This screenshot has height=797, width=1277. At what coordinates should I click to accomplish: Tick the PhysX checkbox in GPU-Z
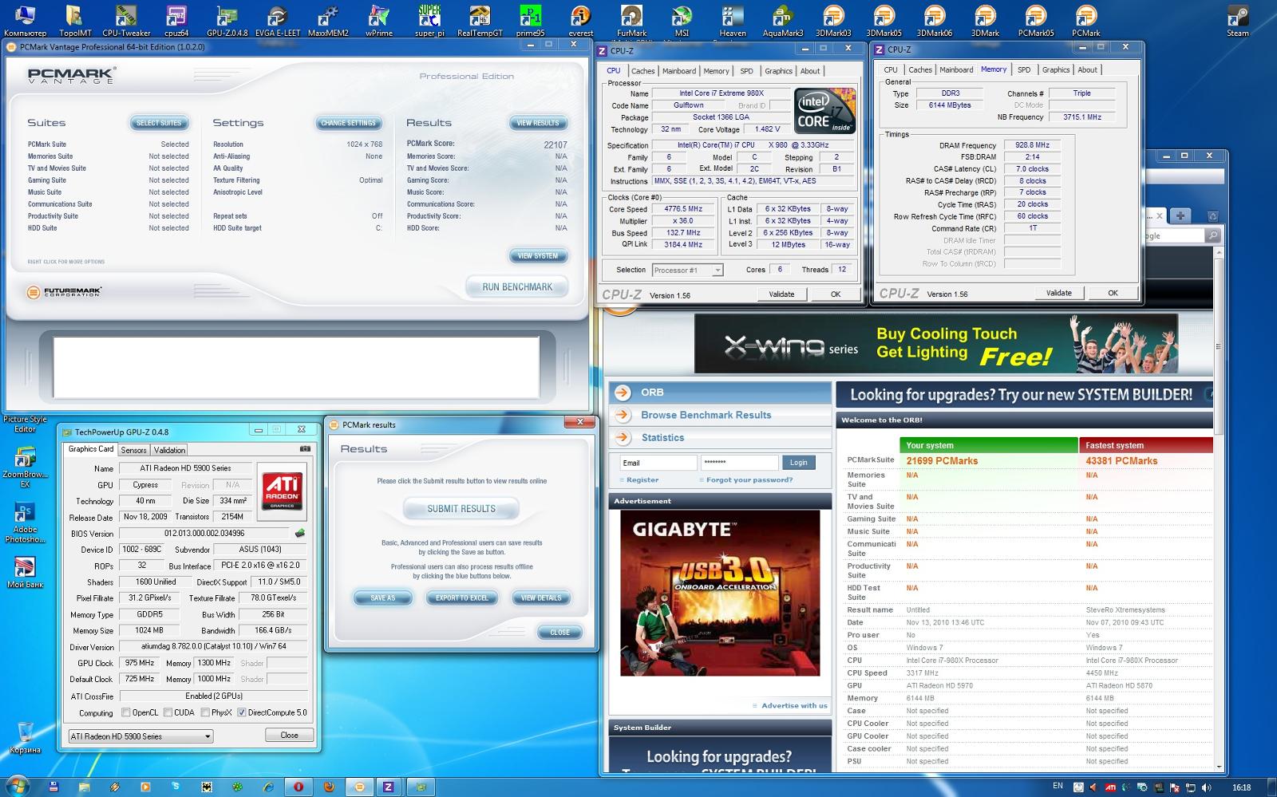205,712
